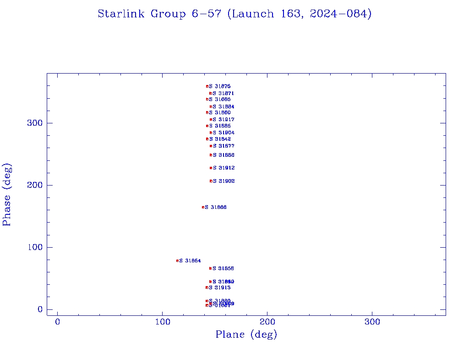Select the "S 31876" satellite label

tap(220, 86)
